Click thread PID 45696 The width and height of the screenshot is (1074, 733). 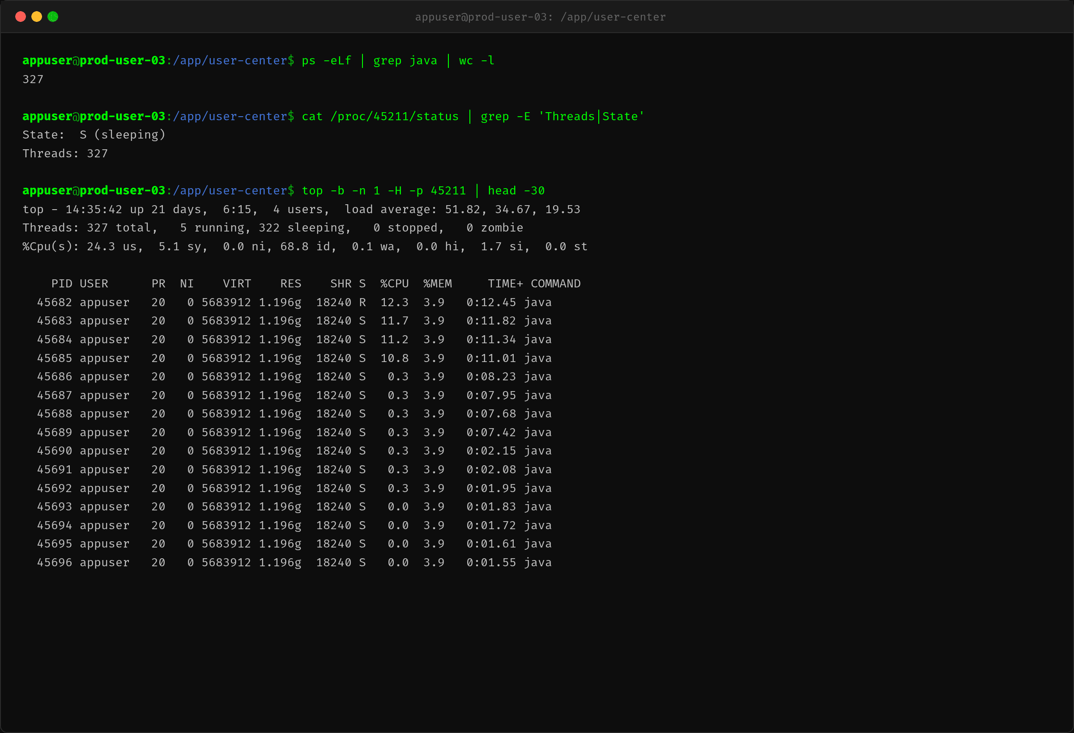pyautogui.click(x=55, y=563)
